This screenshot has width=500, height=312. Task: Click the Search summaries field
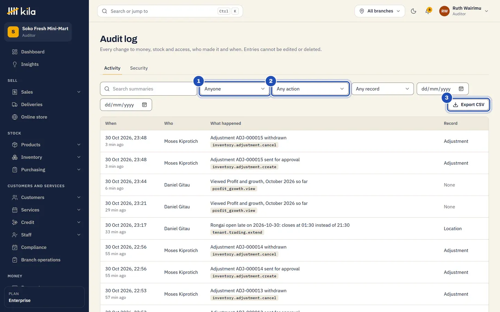[x=149, y=89]
